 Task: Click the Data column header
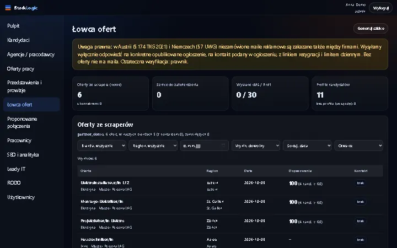coord(248,171)
